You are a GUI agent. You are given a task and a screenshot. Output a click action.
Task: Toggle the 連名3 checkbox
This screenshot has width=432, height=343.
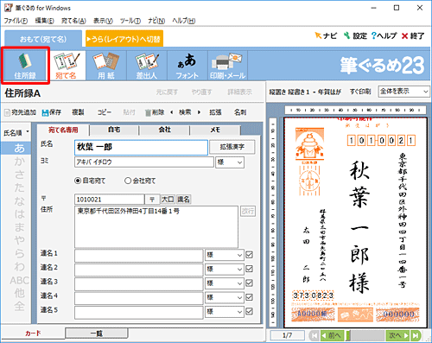[x=250, y=283]
